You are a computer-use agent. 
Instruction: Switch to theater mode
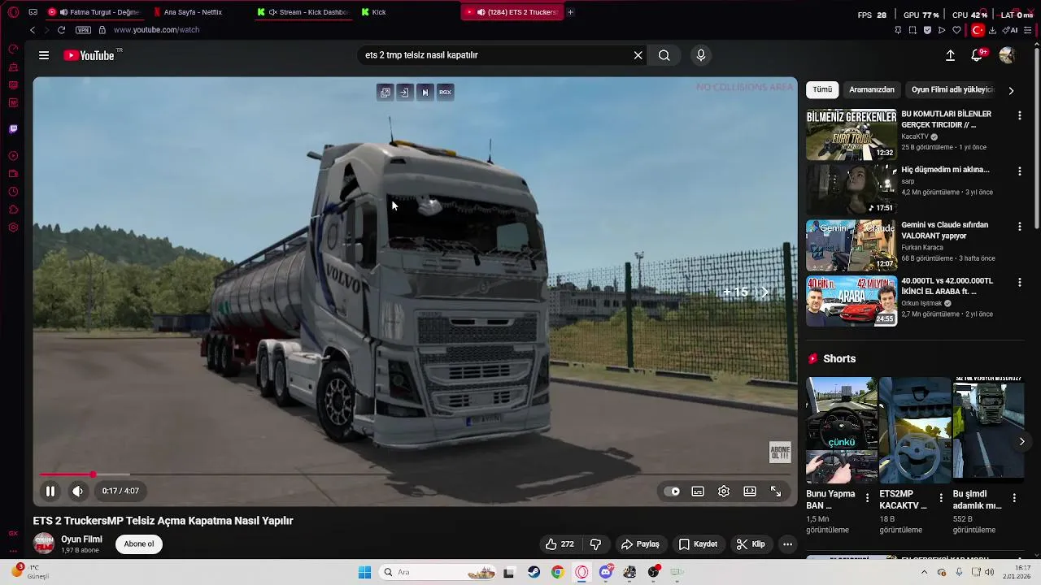pos(750,491)
